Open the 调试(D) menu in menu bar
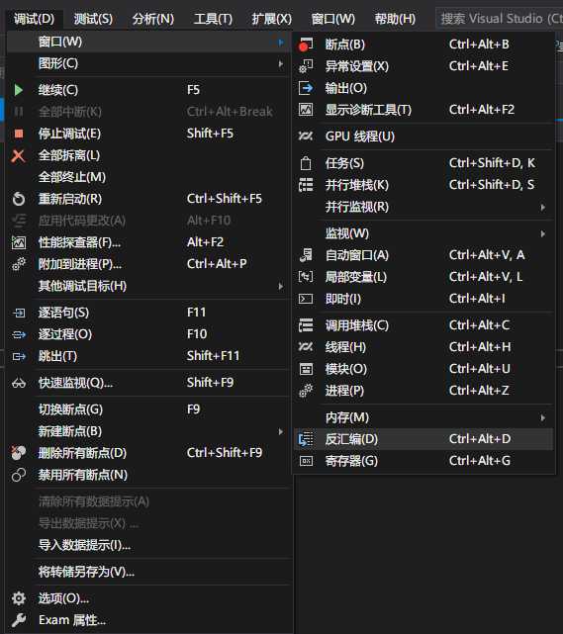 (35, 19)
